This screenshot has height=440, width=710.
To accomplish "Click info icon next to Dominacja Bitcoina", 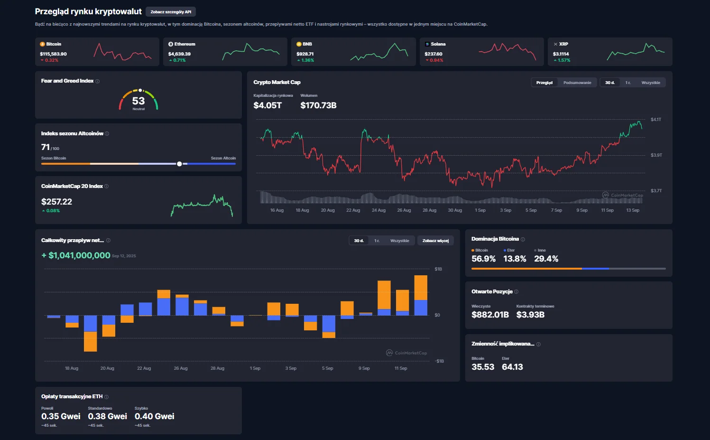I will [523, 239].
